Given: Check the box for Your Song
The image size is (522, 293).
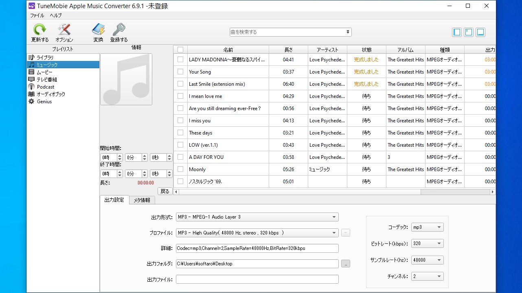Looking at the screenshot, I should pos(180,72).
